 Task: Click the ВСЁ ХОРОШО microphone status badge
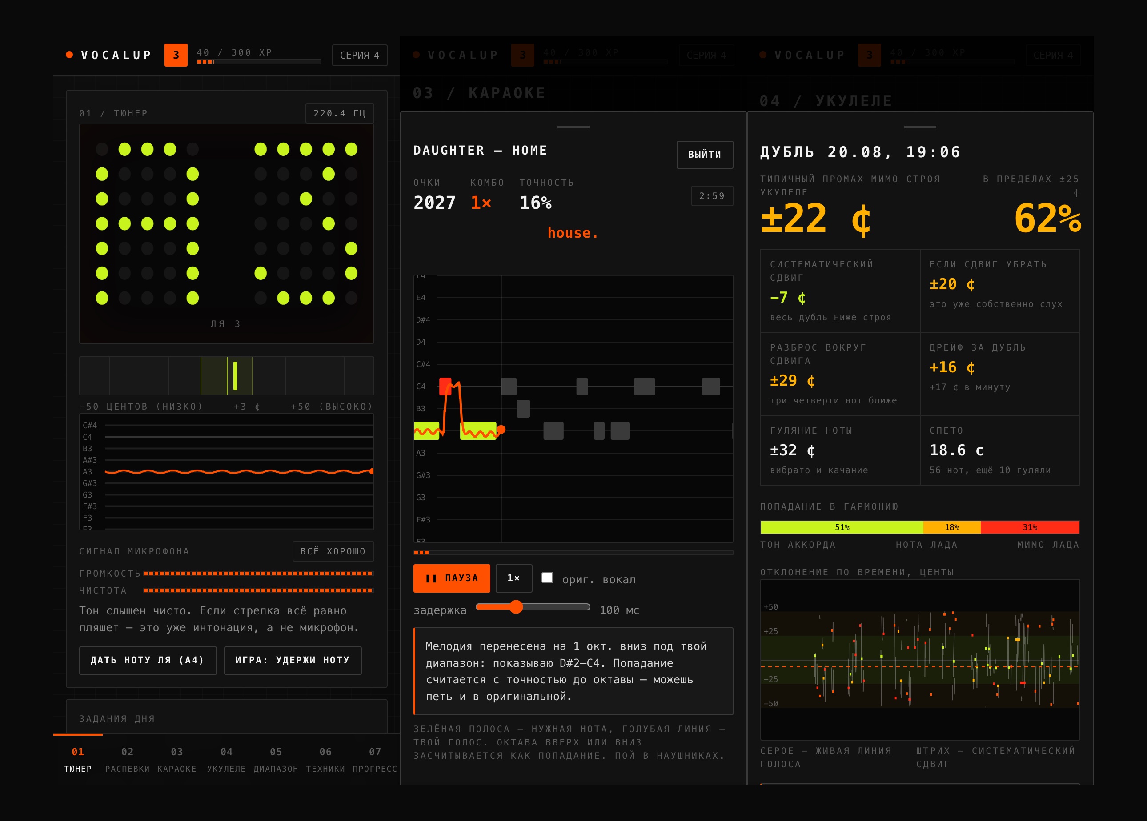tap(333, 551)
